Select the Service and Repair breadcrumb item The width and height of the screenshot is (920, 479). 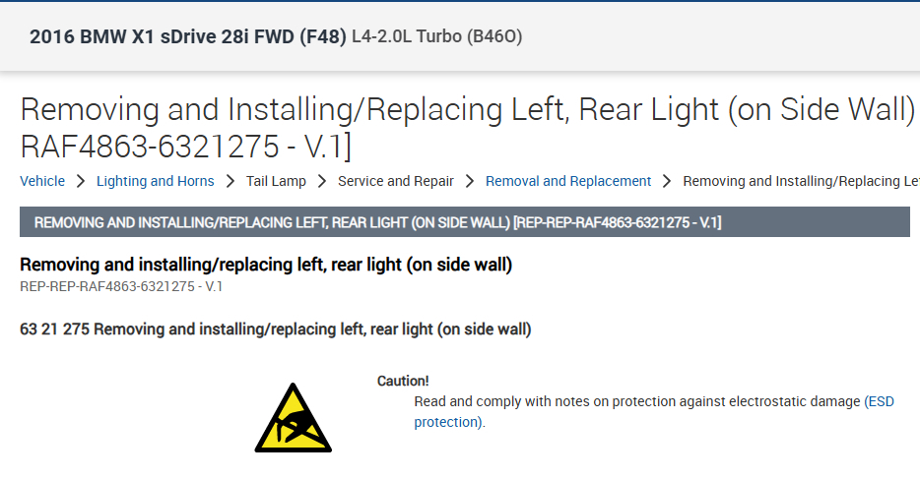[396, 181]
